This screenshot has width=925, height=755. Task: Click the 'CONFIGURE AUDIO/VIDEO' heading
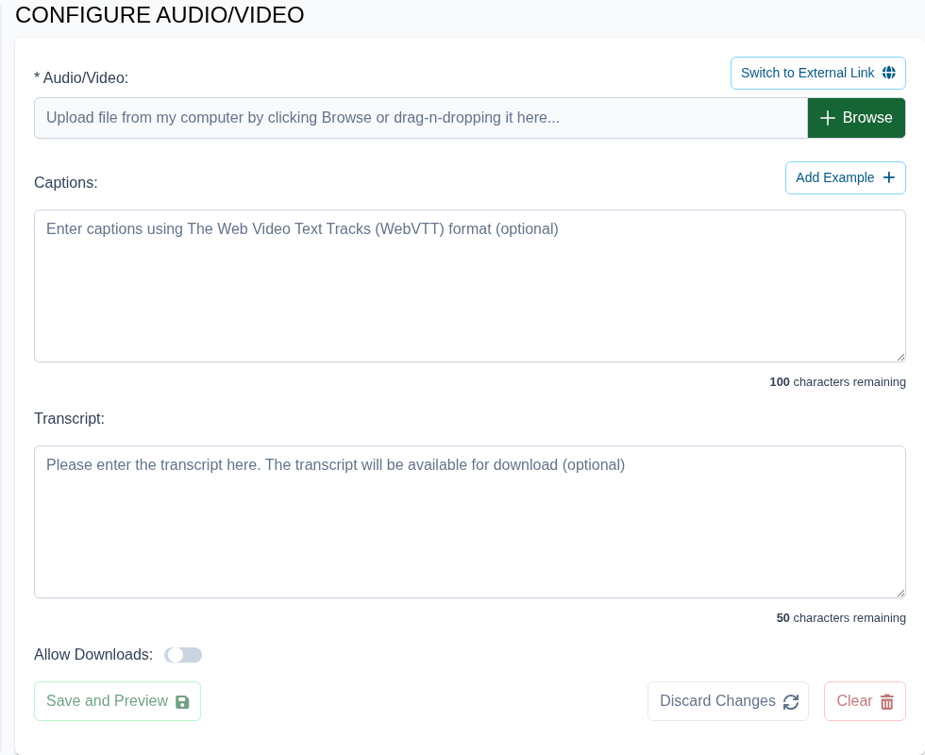coord(160,15)
